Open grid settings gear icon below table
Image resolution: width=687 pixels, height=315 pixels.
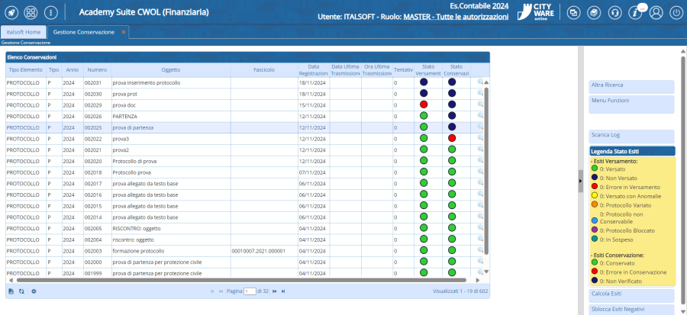[34, 291]
